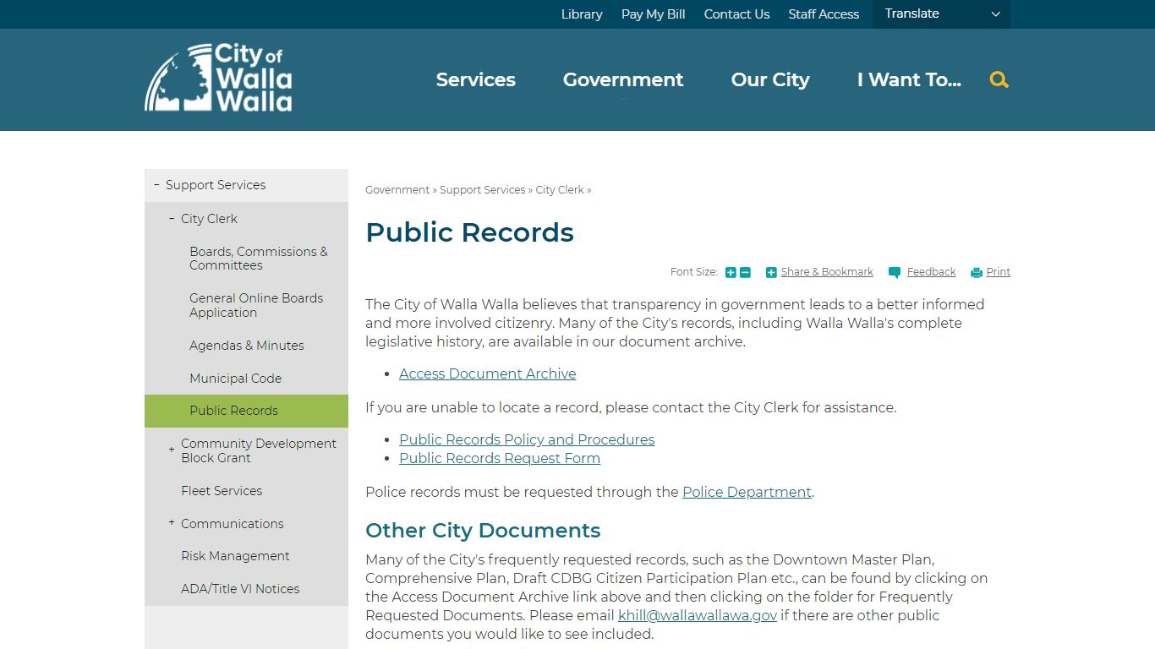Open the Our City main menu
This screenshot has width=1155, height=649.
tap(770, 79)
